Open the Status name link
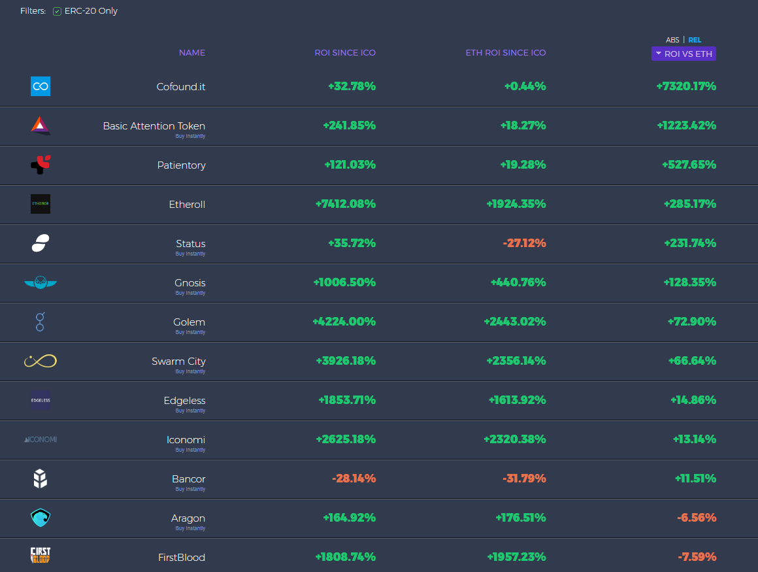 tap(190, 244)
